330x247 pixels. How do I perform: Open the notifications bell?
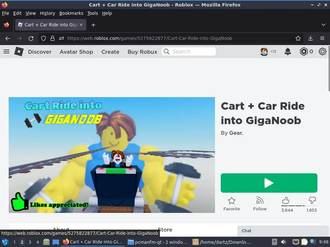pyautogui.click(x=288, y=51)
